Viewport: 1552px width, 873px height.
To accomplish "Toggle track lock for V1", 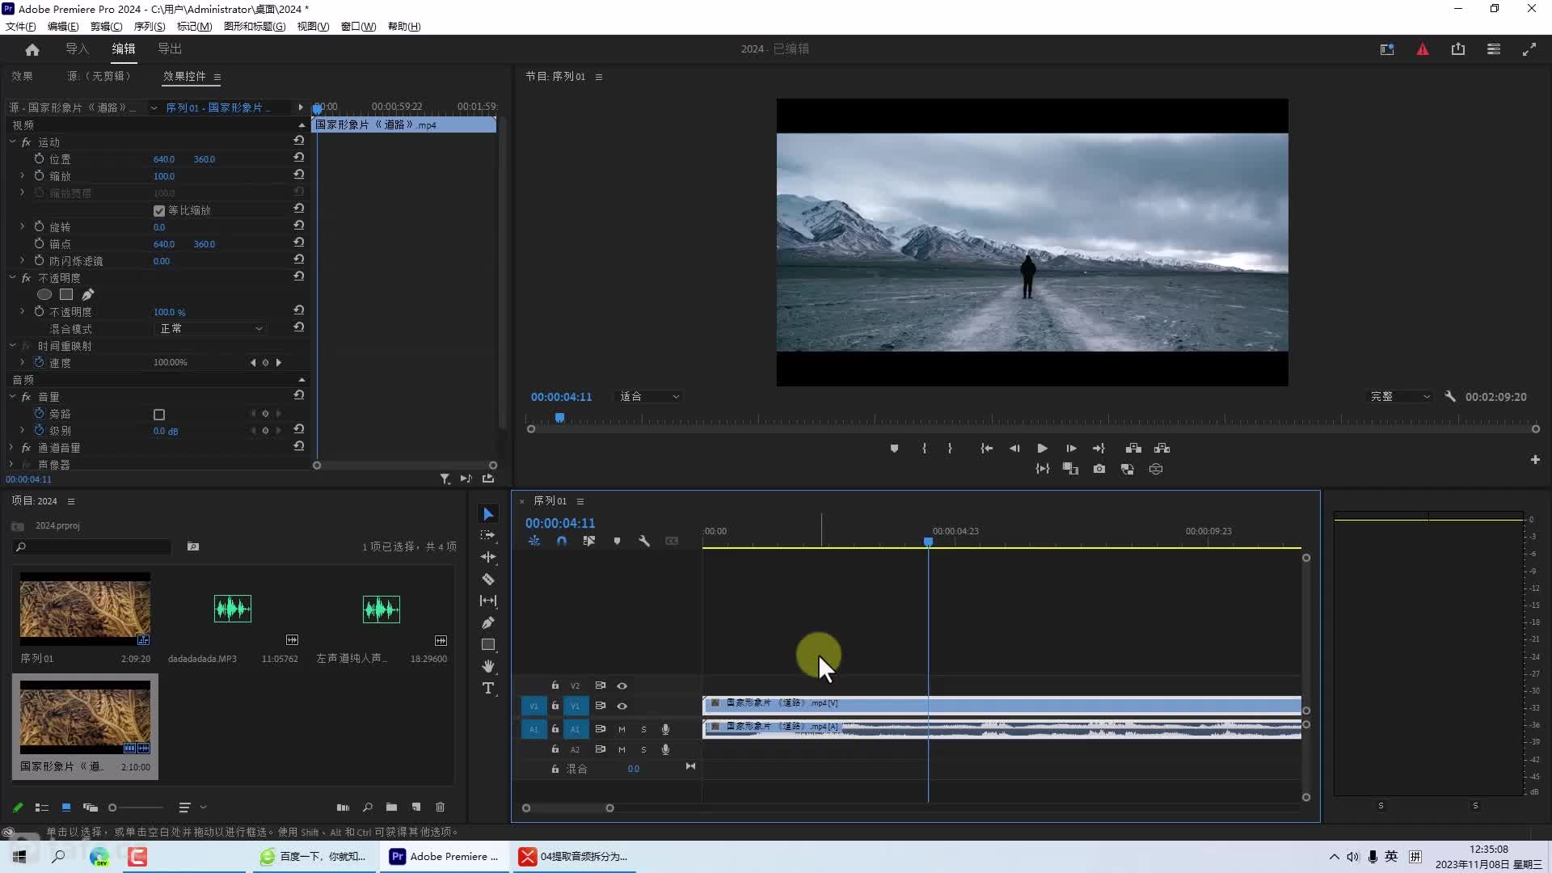I will (x=555, y=706).
